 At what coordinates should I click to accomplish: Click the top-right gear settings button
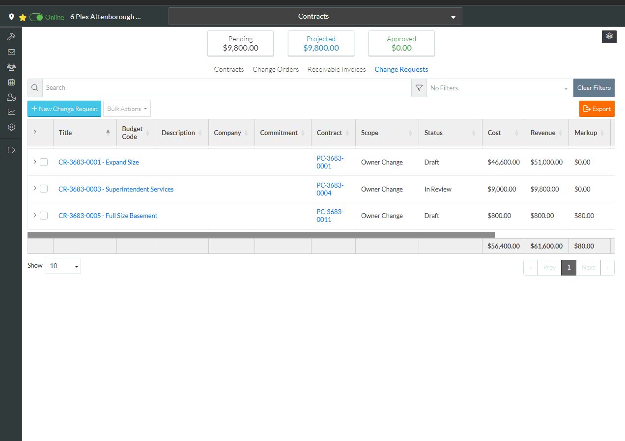pyautogui.click(x=609, y=36)
